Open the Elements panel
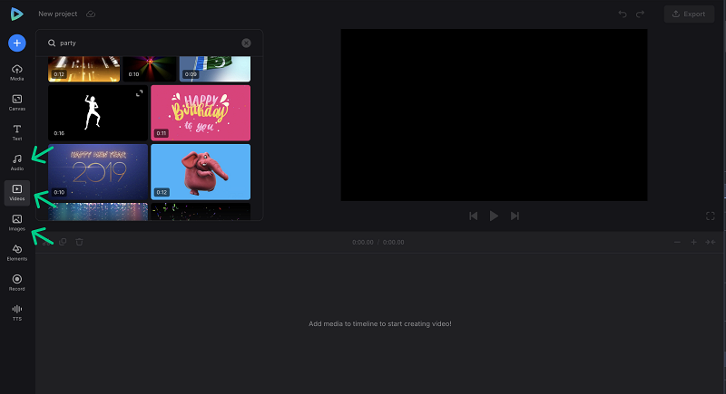This screenshot has width=726, height=394. pos(17,253)
